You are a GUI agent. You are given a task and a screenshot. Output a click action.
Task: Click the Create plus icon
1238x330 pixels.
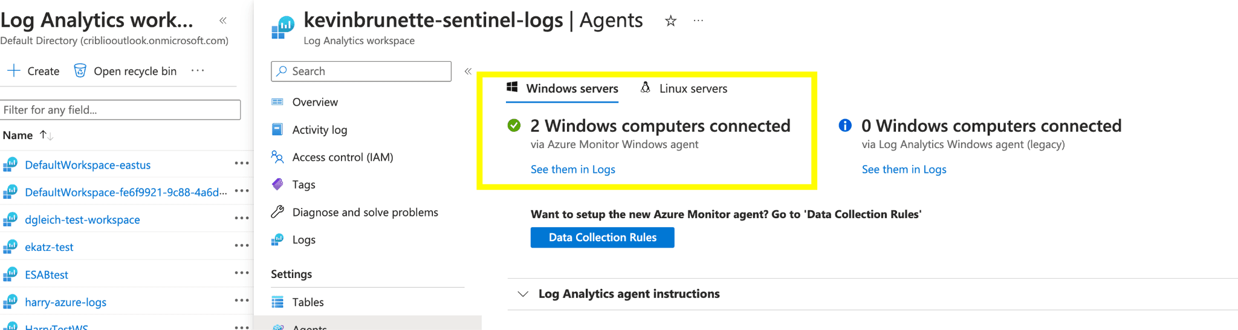tap(13, 71)
